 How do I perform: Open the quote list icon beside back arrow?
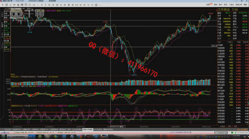(7, 5)
